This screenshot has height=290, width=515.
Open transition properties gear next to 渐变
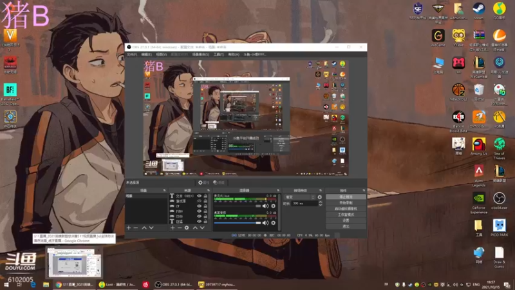(320, 197)
